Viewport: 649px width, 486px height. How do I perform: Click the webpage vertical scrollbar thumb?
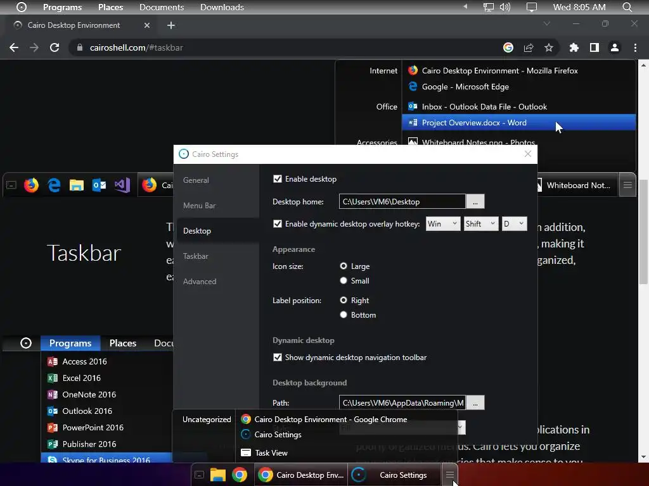click(x=643, y=232)
